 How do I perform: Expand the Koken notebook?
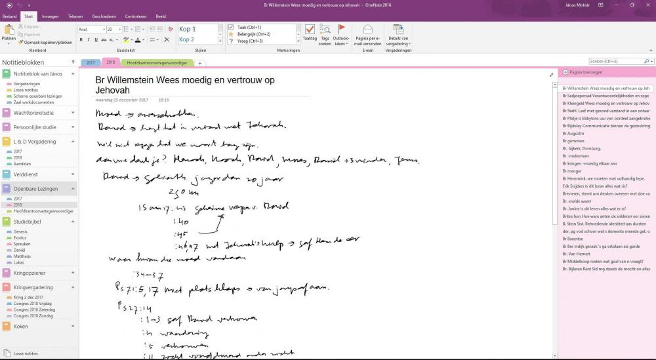coord(73,326)
